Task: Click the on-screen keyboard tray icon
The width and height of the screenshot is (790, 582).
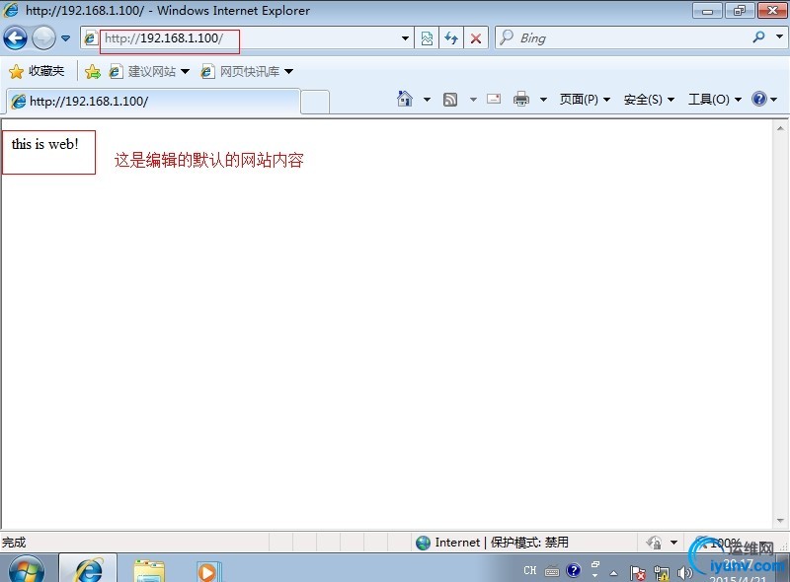Action: (552, 571)
